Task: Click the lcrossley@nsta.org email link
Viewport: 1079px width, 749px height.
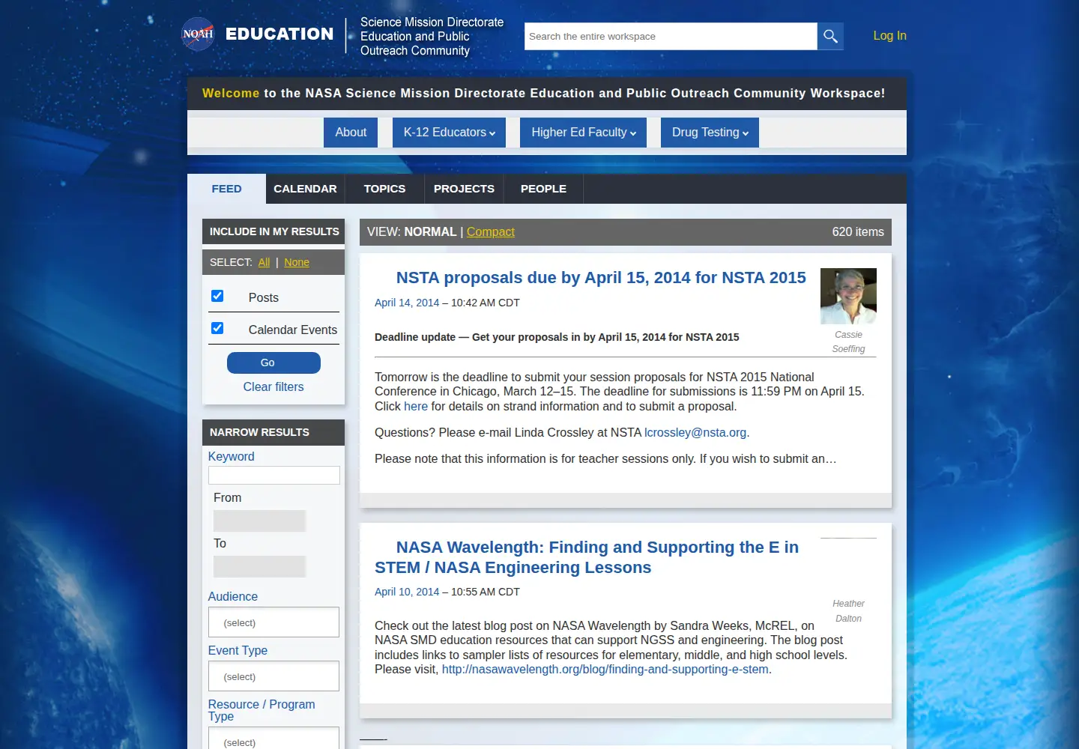Action: 695,432
